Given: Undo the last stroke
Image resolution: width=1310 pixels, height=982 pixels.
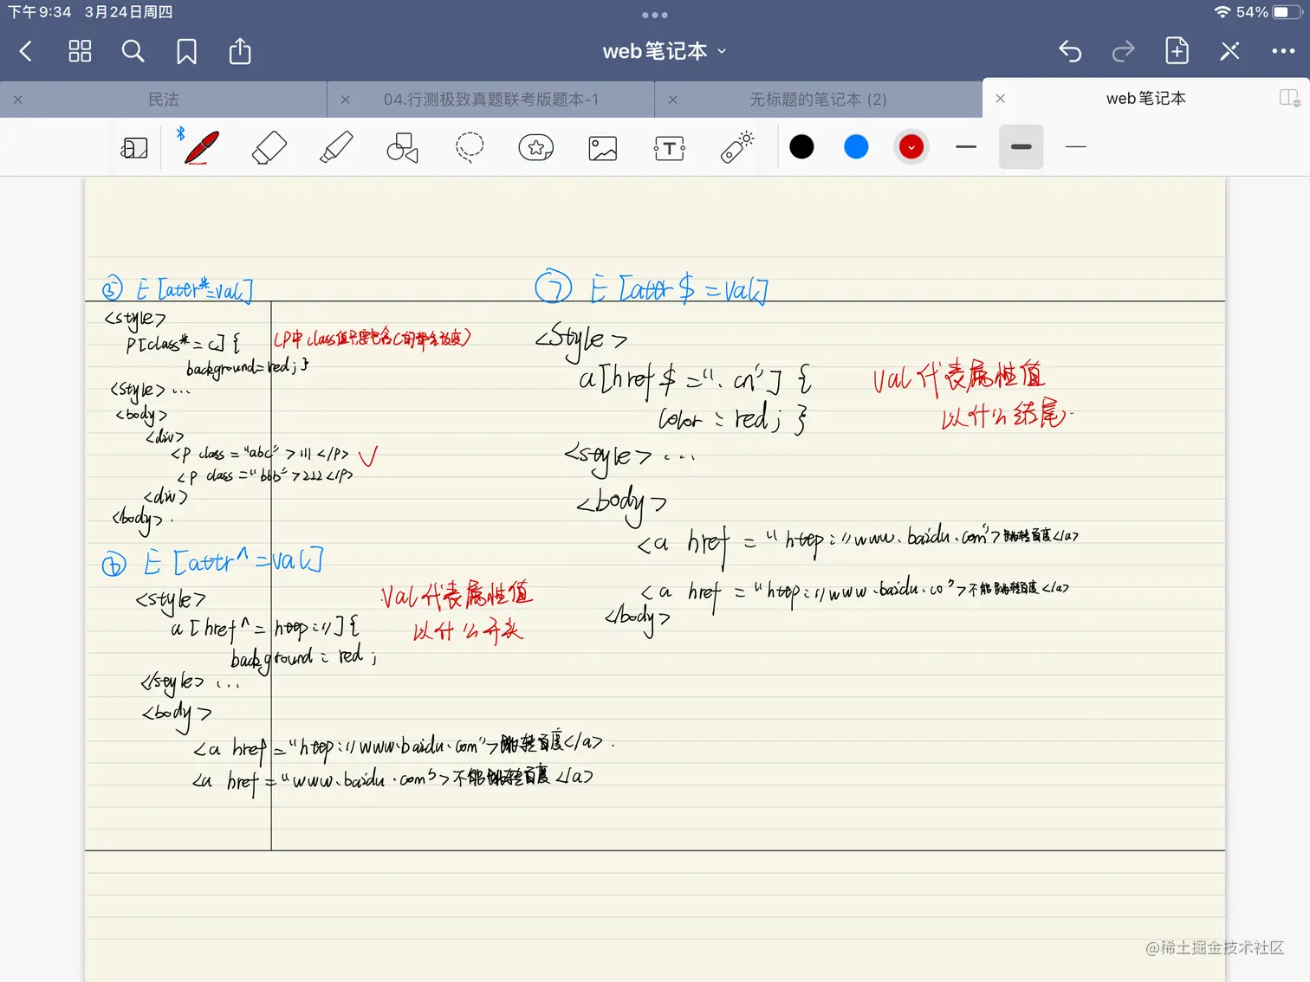Looking at the screenshot, I should pyautogui.click(x=1070, y=52).
